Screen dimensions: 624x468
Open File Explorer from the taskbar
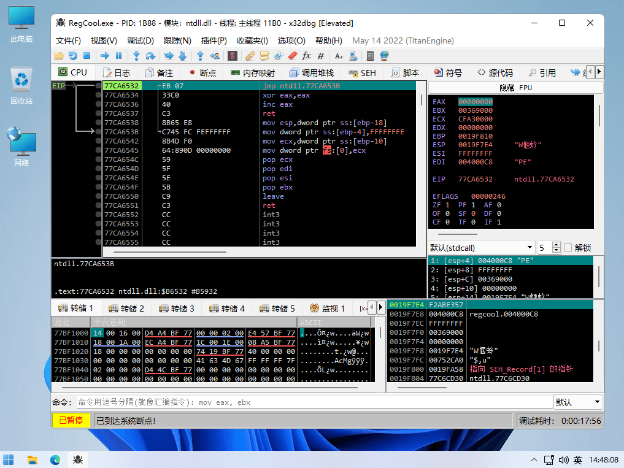pyautogui.click(x=33, y=459)
